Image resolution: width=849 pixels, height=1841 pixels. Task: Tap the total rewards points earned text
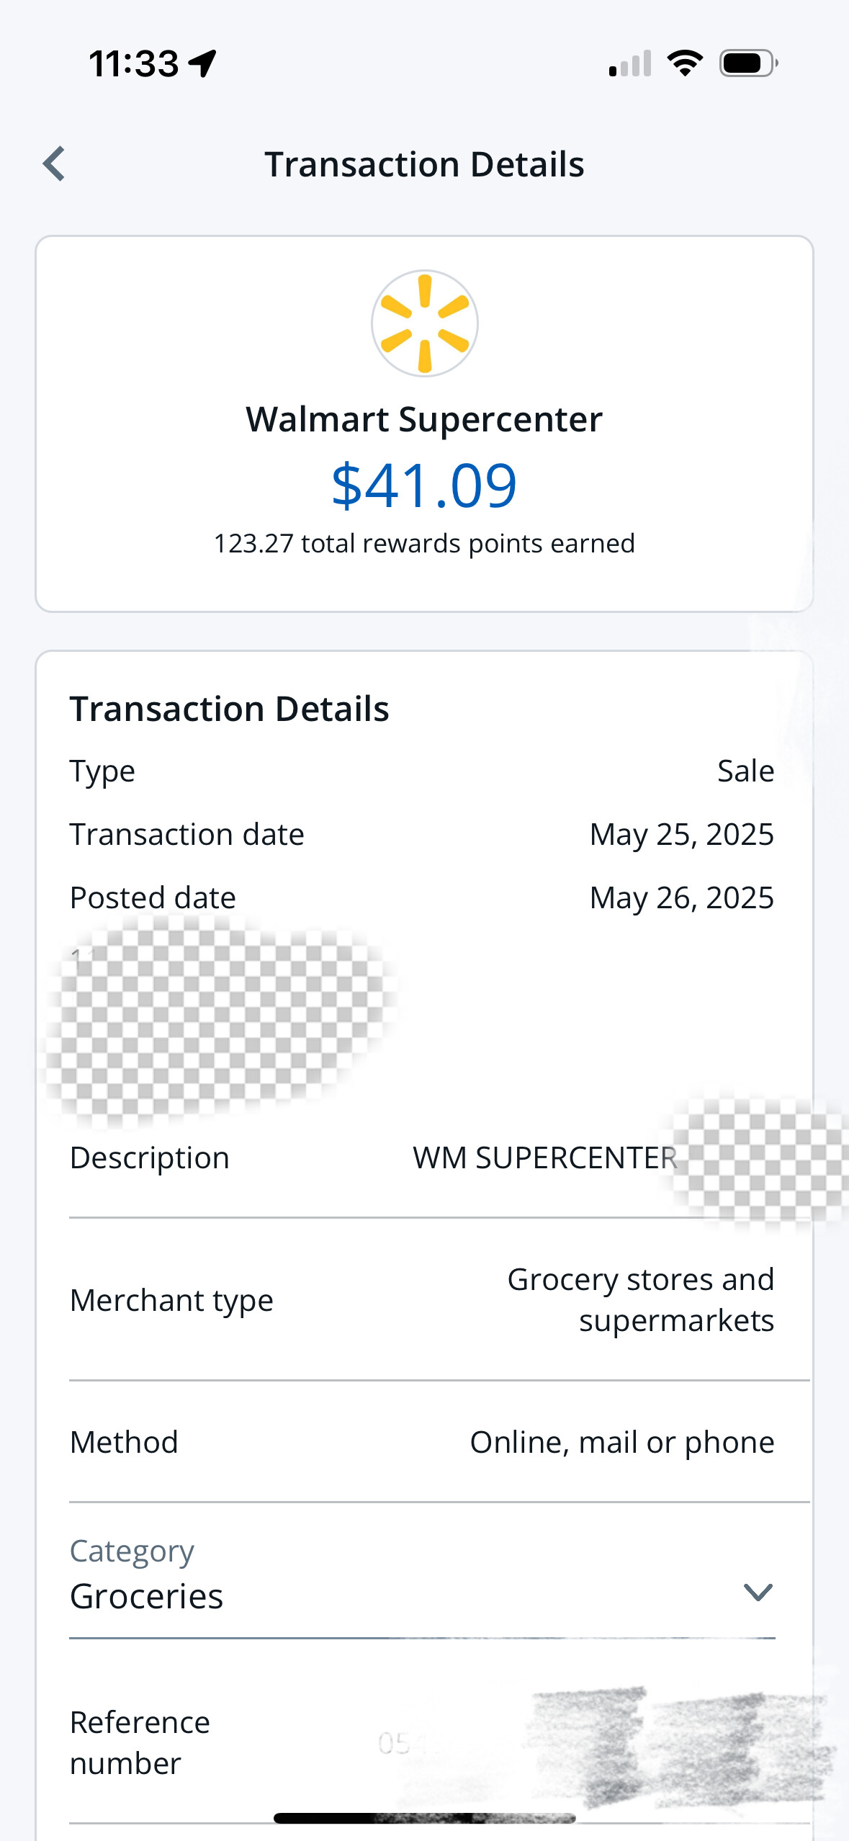[x=424, y=543]
